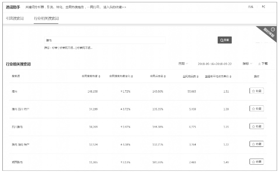Favorite the row with 34,199
Image resolution: width=279 pixels, height=174 pixels.
pos(257,109)
